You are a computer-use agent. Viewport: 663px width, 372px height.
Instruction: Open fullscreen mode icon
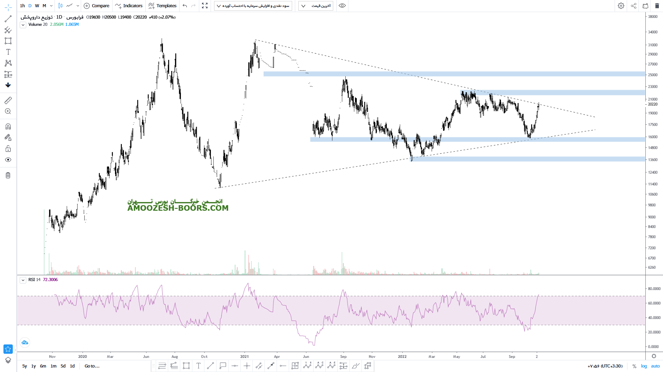pos(205,6)
